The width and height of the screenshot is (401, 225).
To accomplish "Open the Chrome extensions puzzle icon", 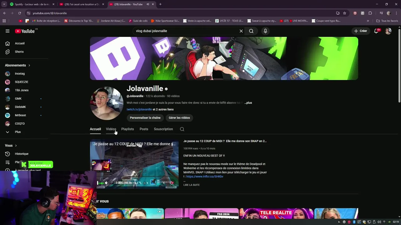I will click(x=370, y=13).
